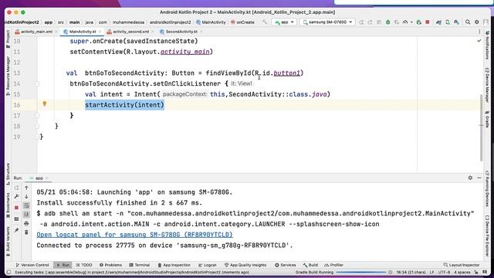
Task: Open the TODO tool window
Action: tap(84, 265)
